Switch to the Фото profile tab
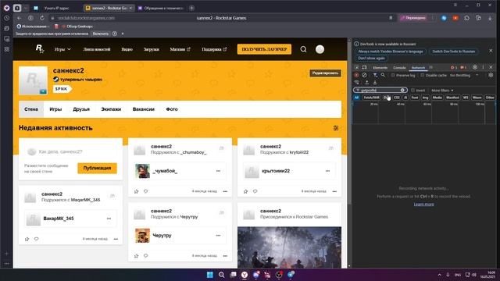 pyautogui.click(x=172, y=109)
